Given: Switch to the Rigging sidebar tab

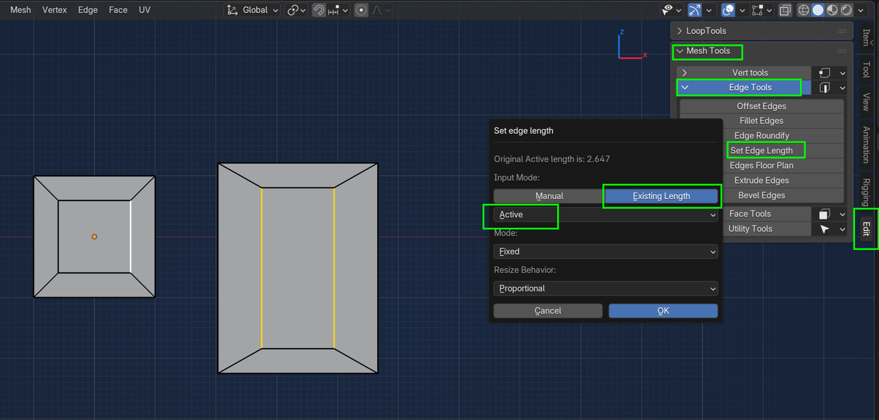Looking at the screenshot, I should coord(866,191).
